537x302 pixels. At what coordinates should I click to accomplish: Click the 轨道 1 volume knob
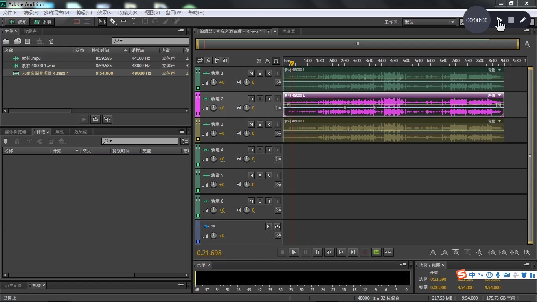(213, 82)
